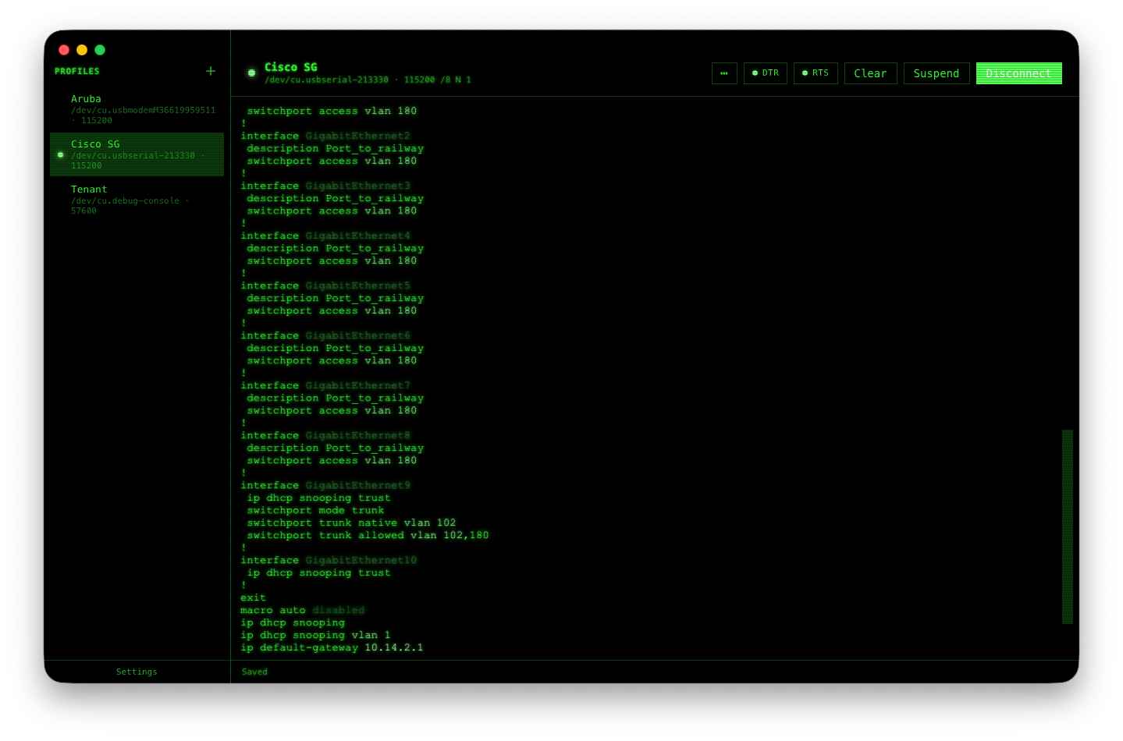Toggle the RTS signal line
Screen dimensions: 1123x741
pos(816,73)
